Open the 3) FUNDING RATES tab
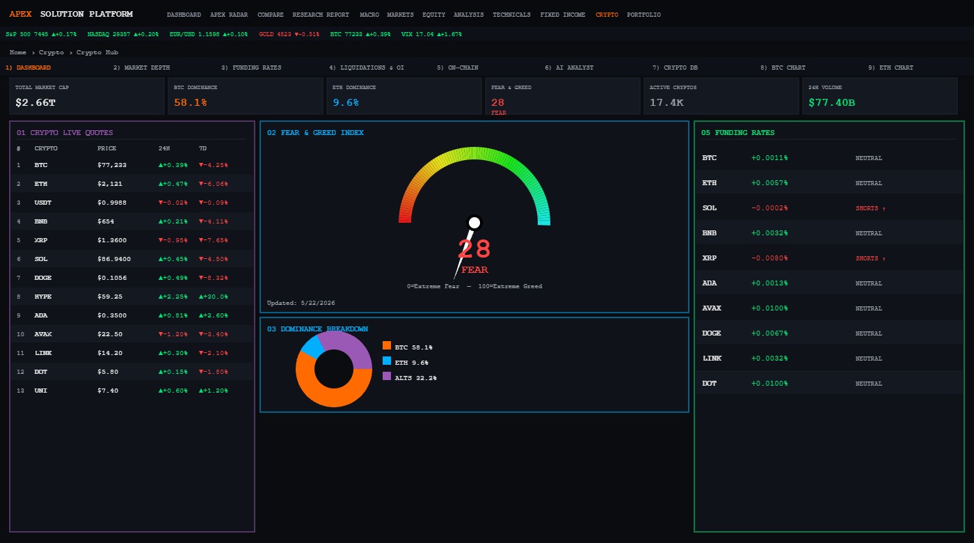Viewport: 974px width, 543px height. click(x=251, y=68)
